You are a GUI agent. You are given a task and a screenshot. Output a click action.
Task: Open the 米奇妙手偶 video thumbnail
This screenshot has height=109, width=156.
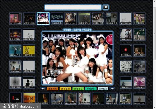[x=57, y=19]
